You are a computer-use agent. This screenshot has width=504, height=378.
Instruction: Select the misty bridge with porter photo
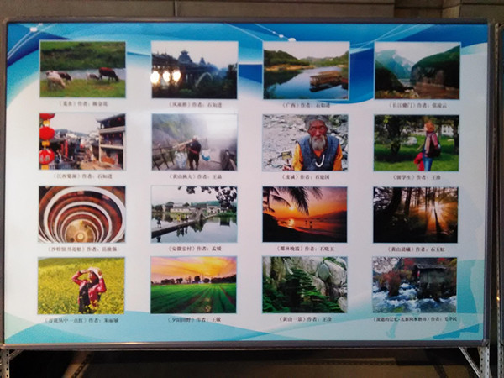pyautogui.click(x=194, y=142)
